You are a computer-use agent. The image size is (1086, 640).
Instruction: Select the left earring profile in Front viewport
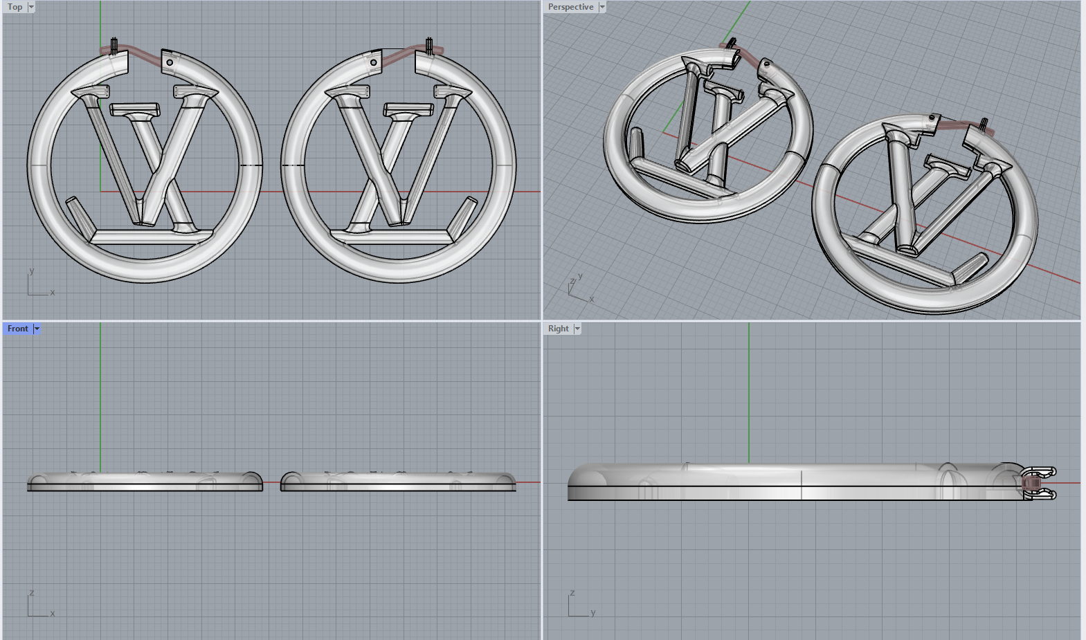145,482
